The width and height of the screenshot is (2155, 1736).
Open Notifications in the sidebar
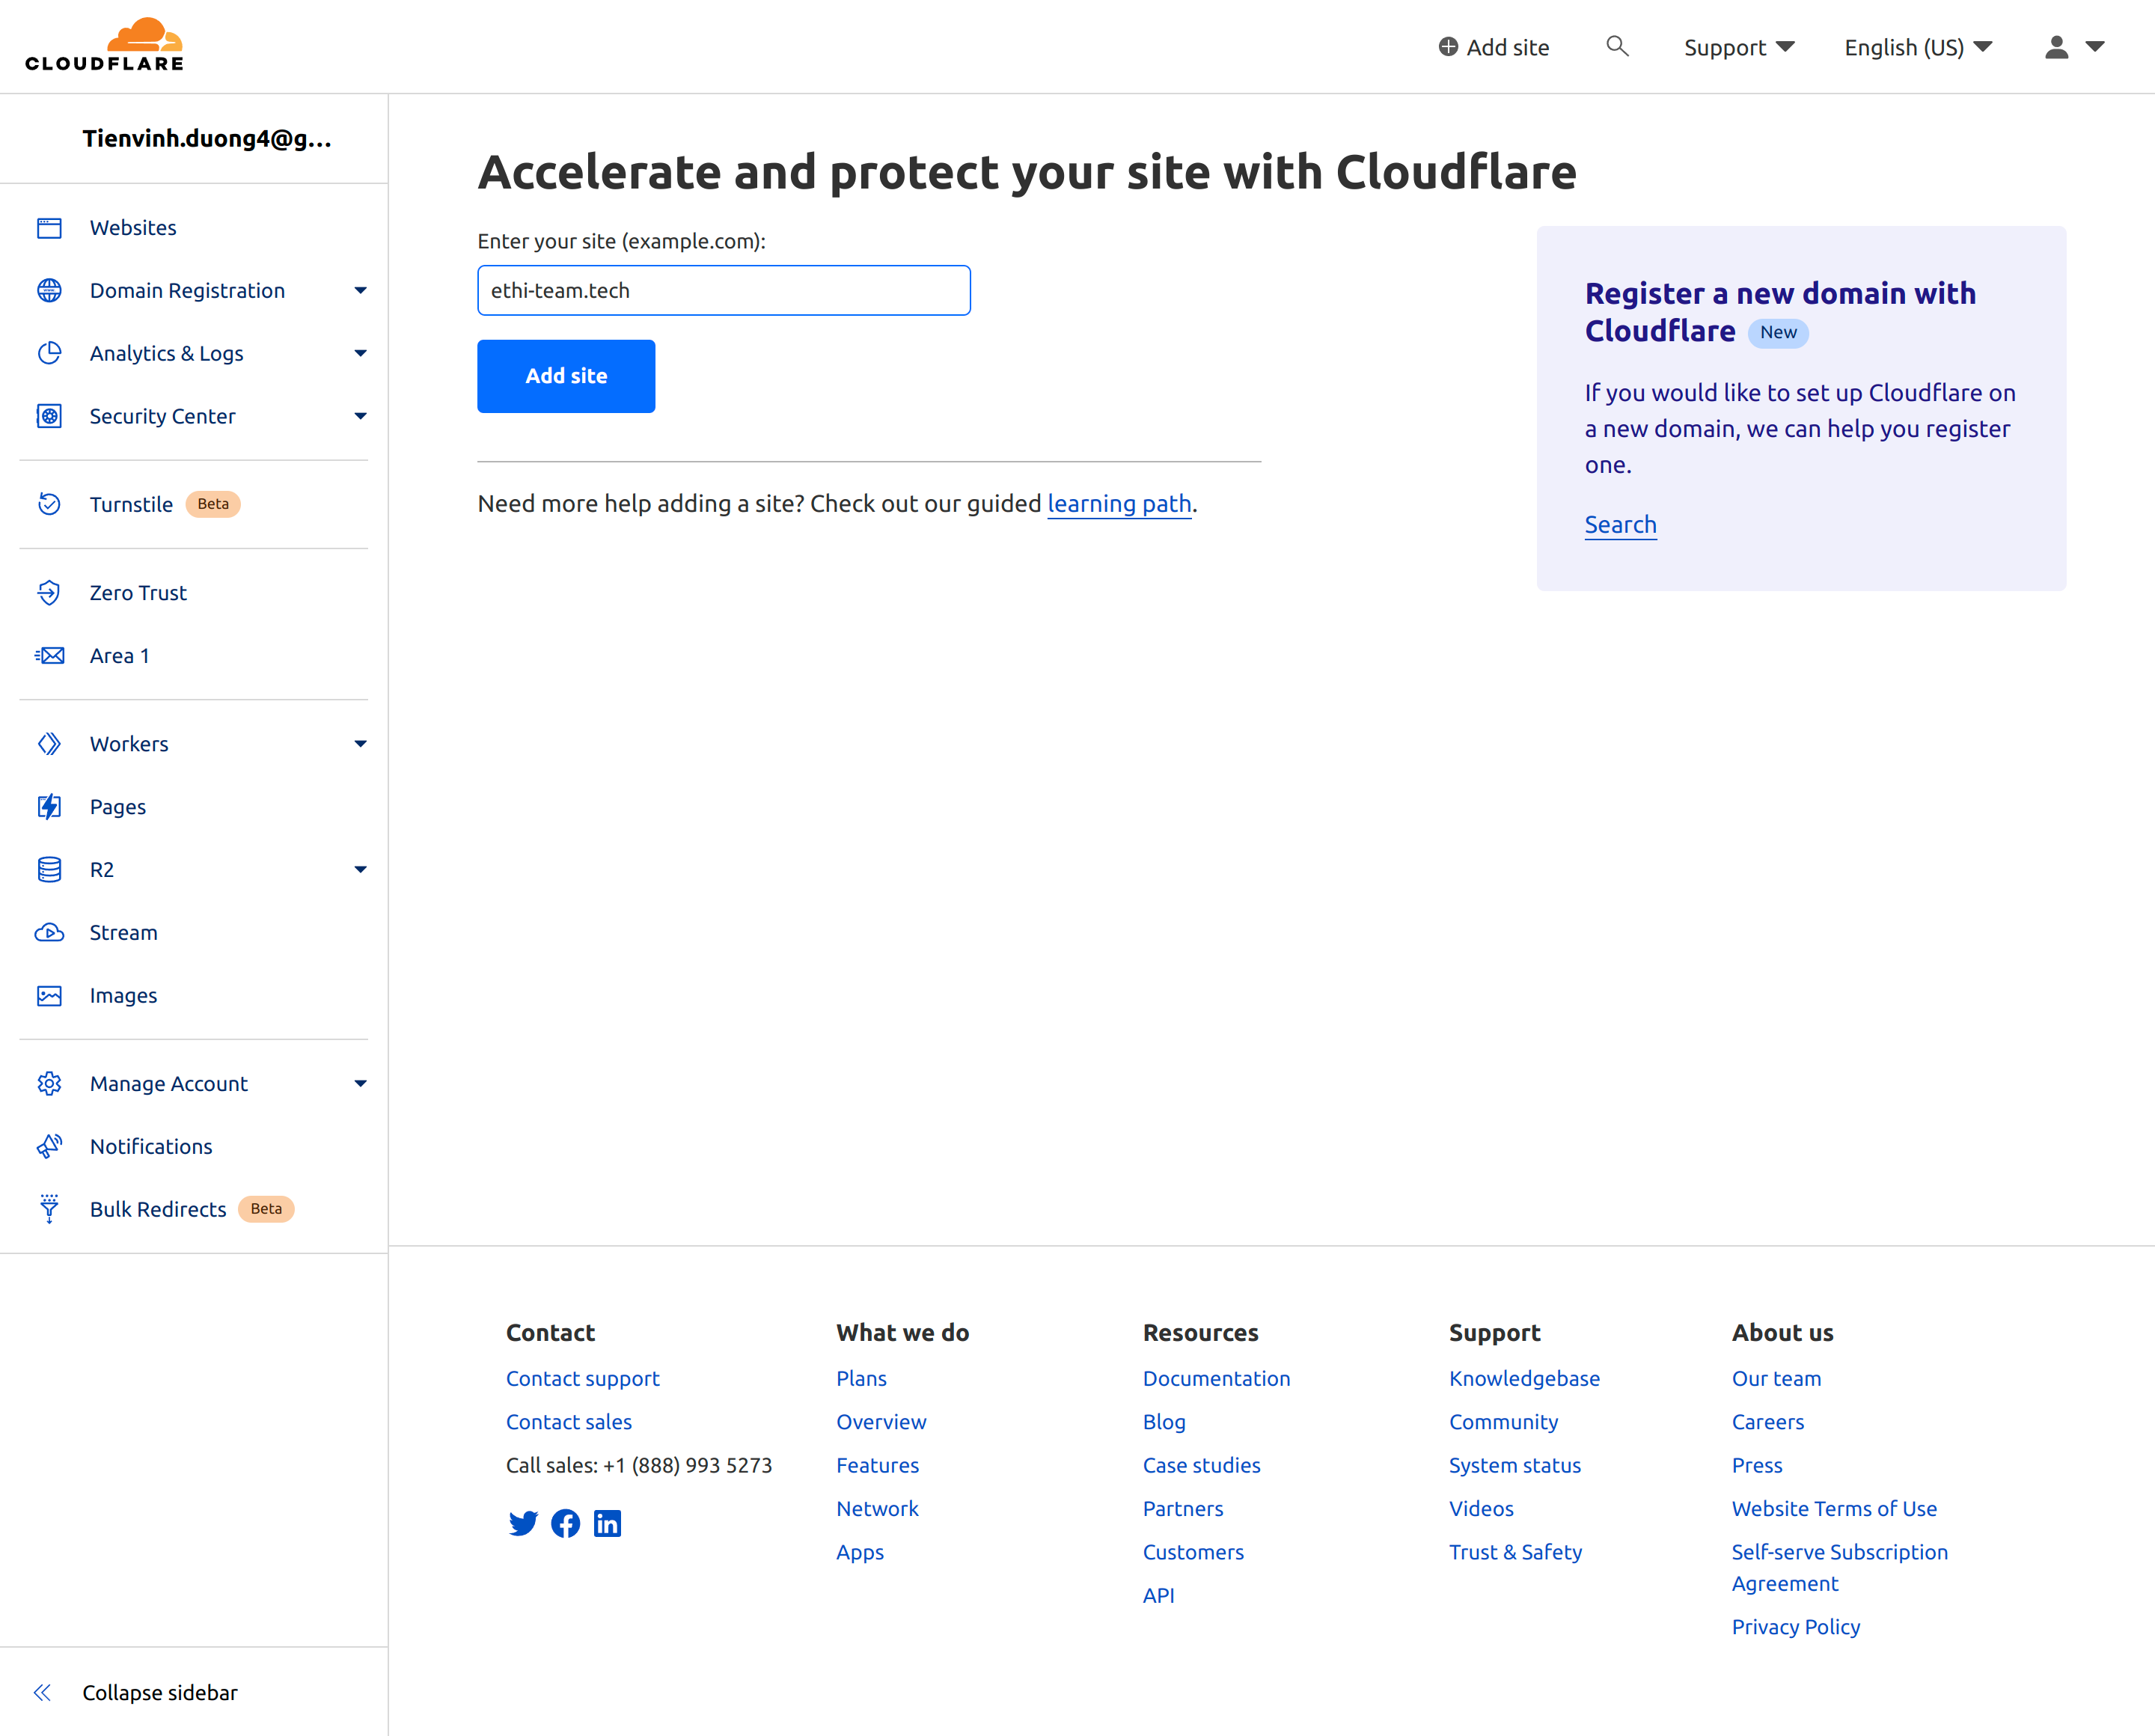pyautogui.click(x=151, y=1147)
